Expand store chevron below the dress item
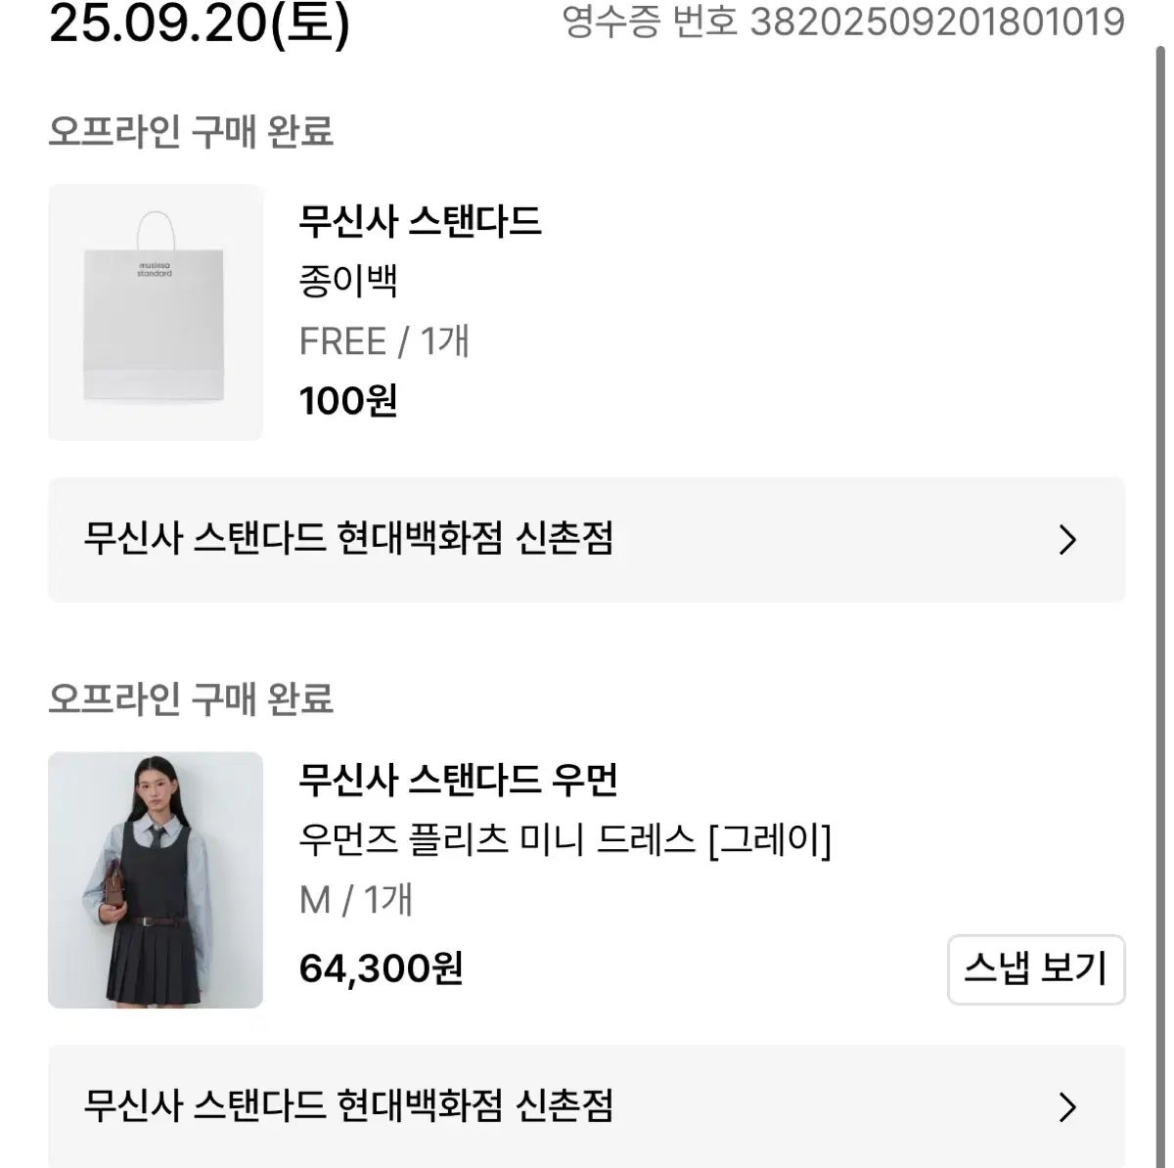This screenshot has height=1168, width=1174. 1067,1107
